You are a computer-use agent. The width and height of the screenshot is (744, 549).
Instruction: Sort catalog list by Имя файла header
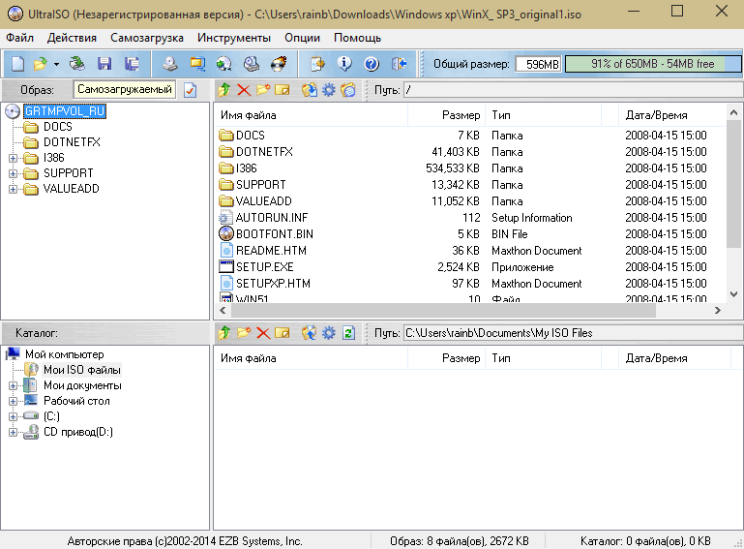pyautogui.click(x=311, y=358)
